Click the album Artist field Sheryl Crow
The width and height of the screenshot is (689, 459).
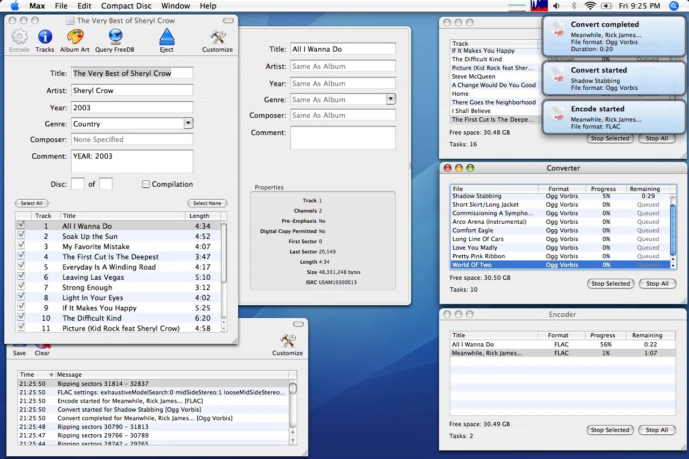pyautogui.click(x=132, y=90)
